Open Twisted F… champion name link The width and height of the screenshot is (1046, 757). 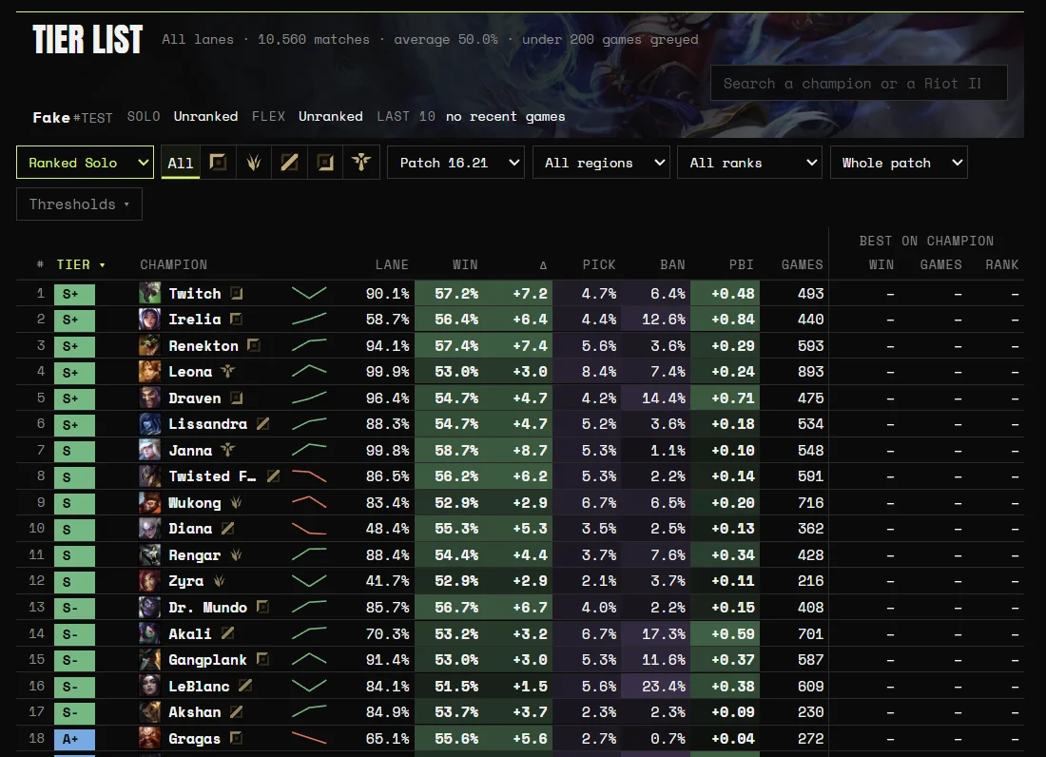click(212, 476)
